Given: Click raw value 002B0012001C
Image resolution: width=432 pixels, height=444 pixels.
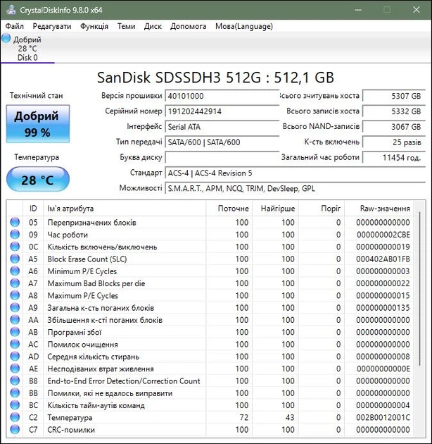Looking at the screenshot, I should [x=383, y=417].
